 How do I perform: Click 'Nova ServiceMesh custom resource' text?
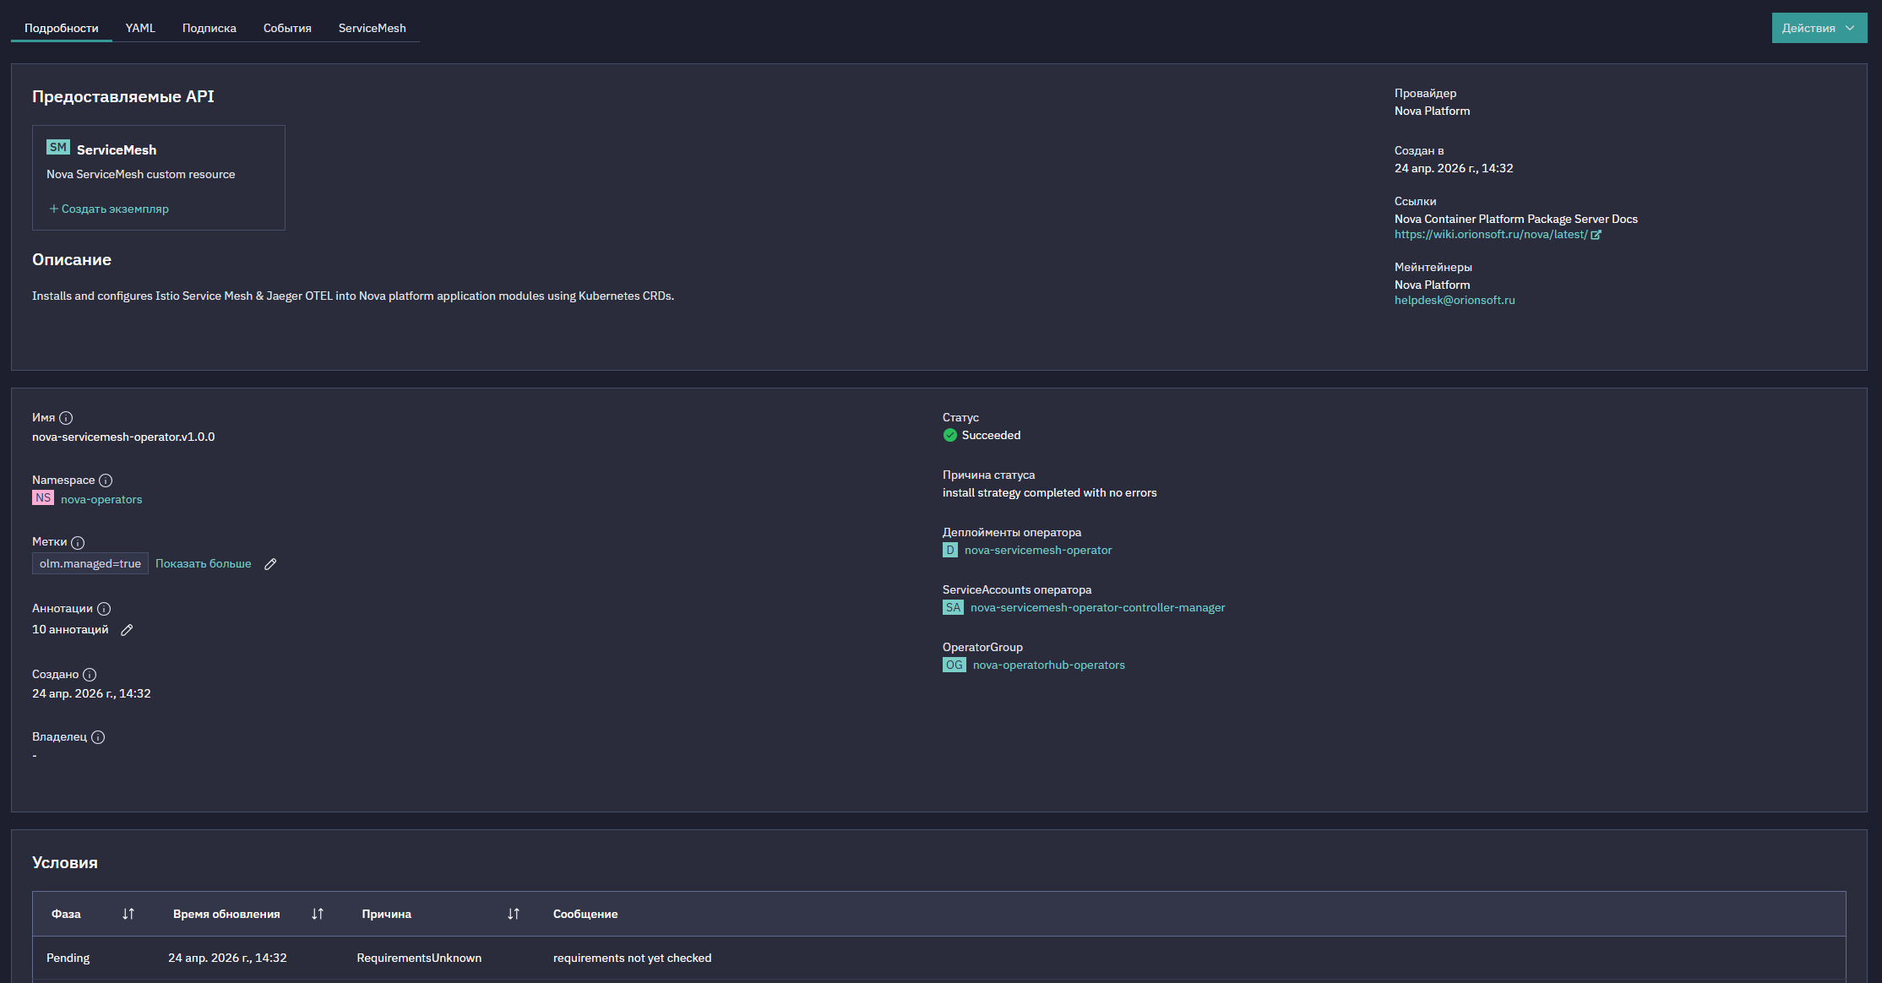pyautogui.click(x=141, y=174)
